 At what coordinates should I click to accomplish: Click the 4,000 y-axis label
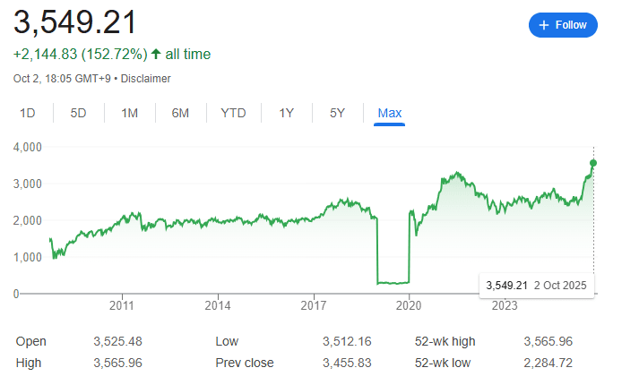pyautogui.click(x=27, y=147)
